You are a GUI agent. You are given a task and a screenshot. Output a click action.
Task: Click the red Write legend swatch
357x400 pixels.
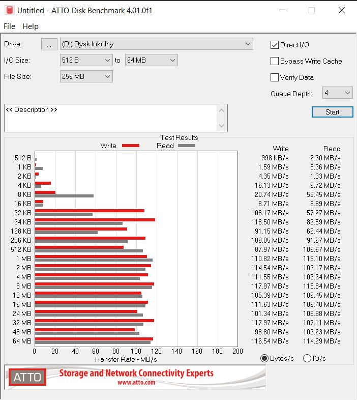coord(131,146)
